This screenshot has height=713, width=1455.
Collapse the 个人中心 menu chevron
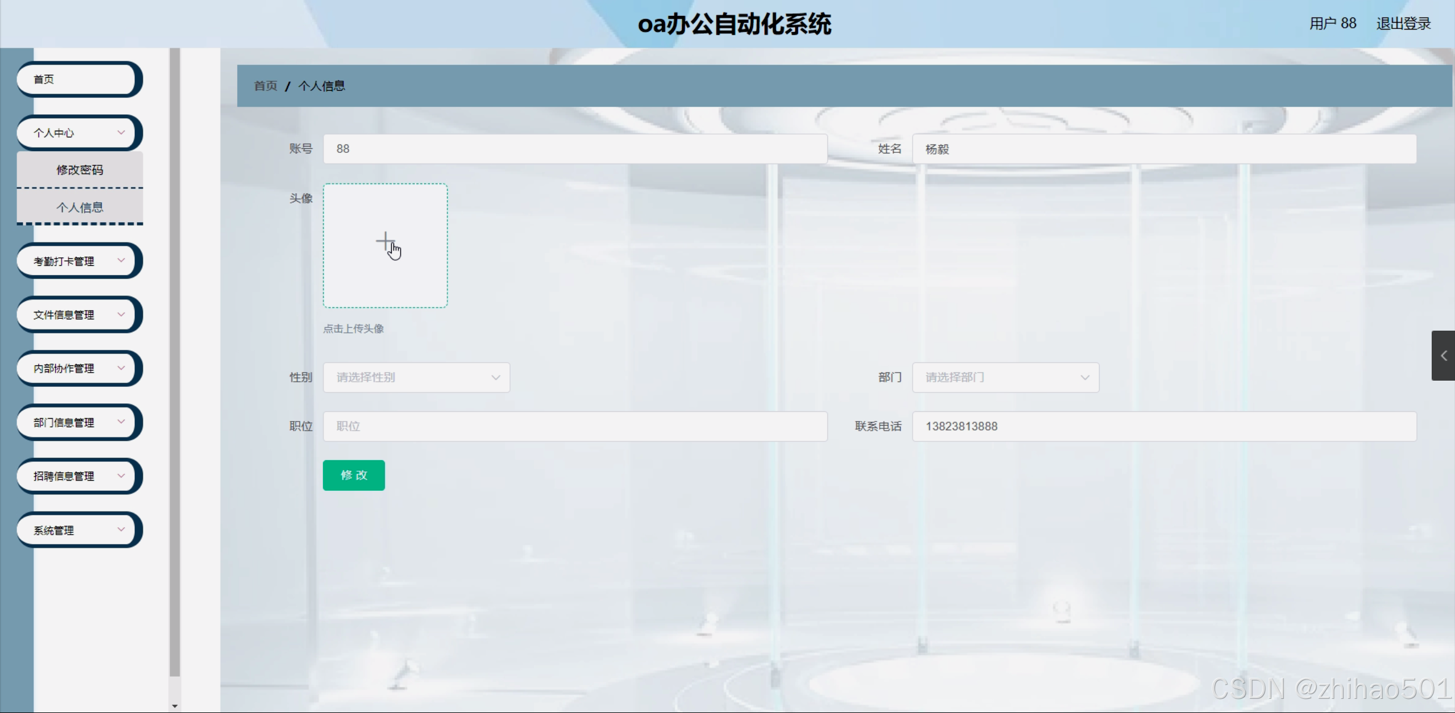point(121,132)
